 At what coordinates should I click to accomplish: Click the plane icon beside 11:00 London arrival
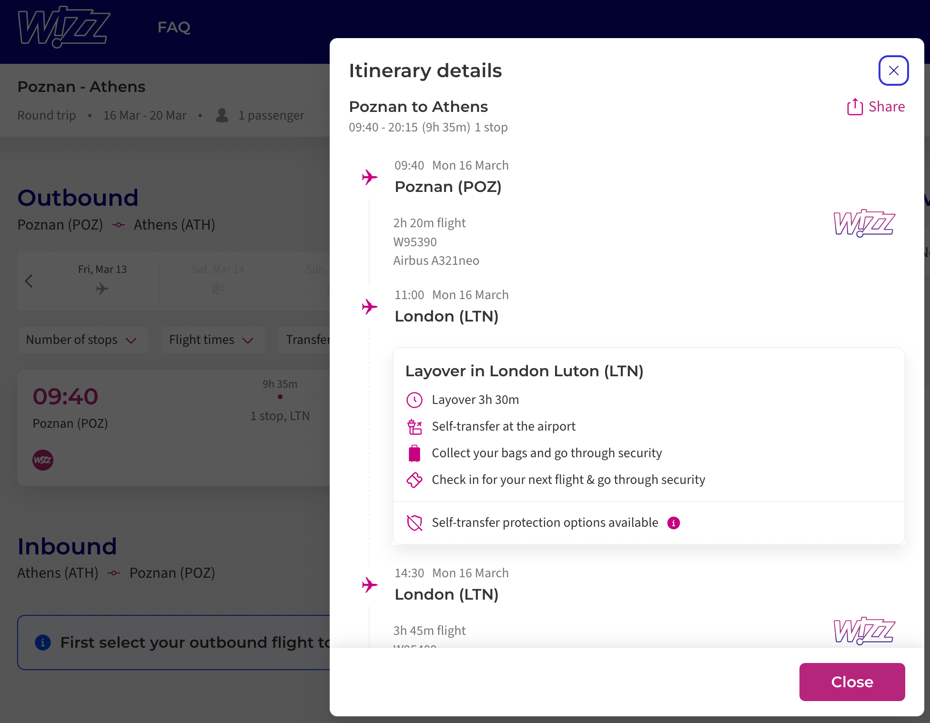coord(369,307)
